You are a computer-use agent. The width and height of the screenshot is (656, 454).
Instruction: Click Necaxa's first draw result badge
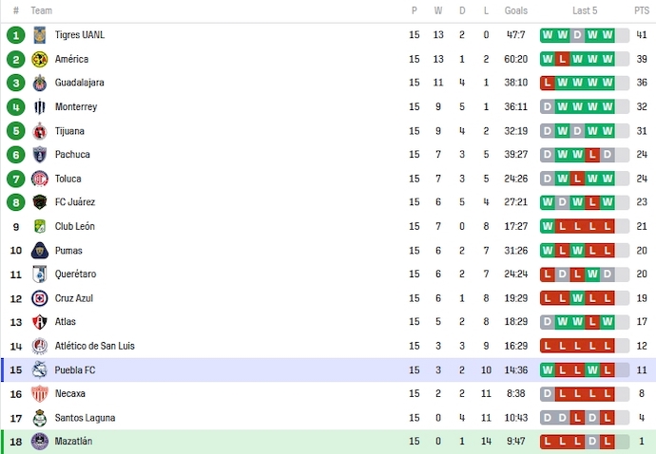(x=548, y=393)
